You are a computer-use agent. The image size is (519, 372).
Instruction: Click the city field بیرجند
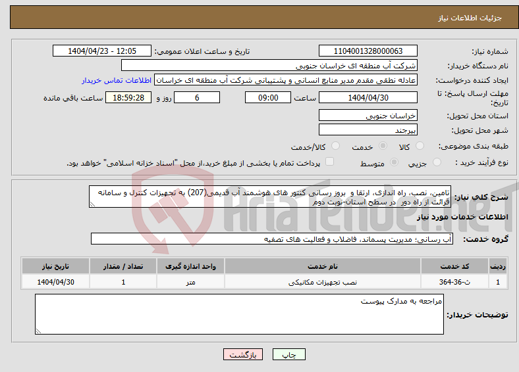coord(368,129)
